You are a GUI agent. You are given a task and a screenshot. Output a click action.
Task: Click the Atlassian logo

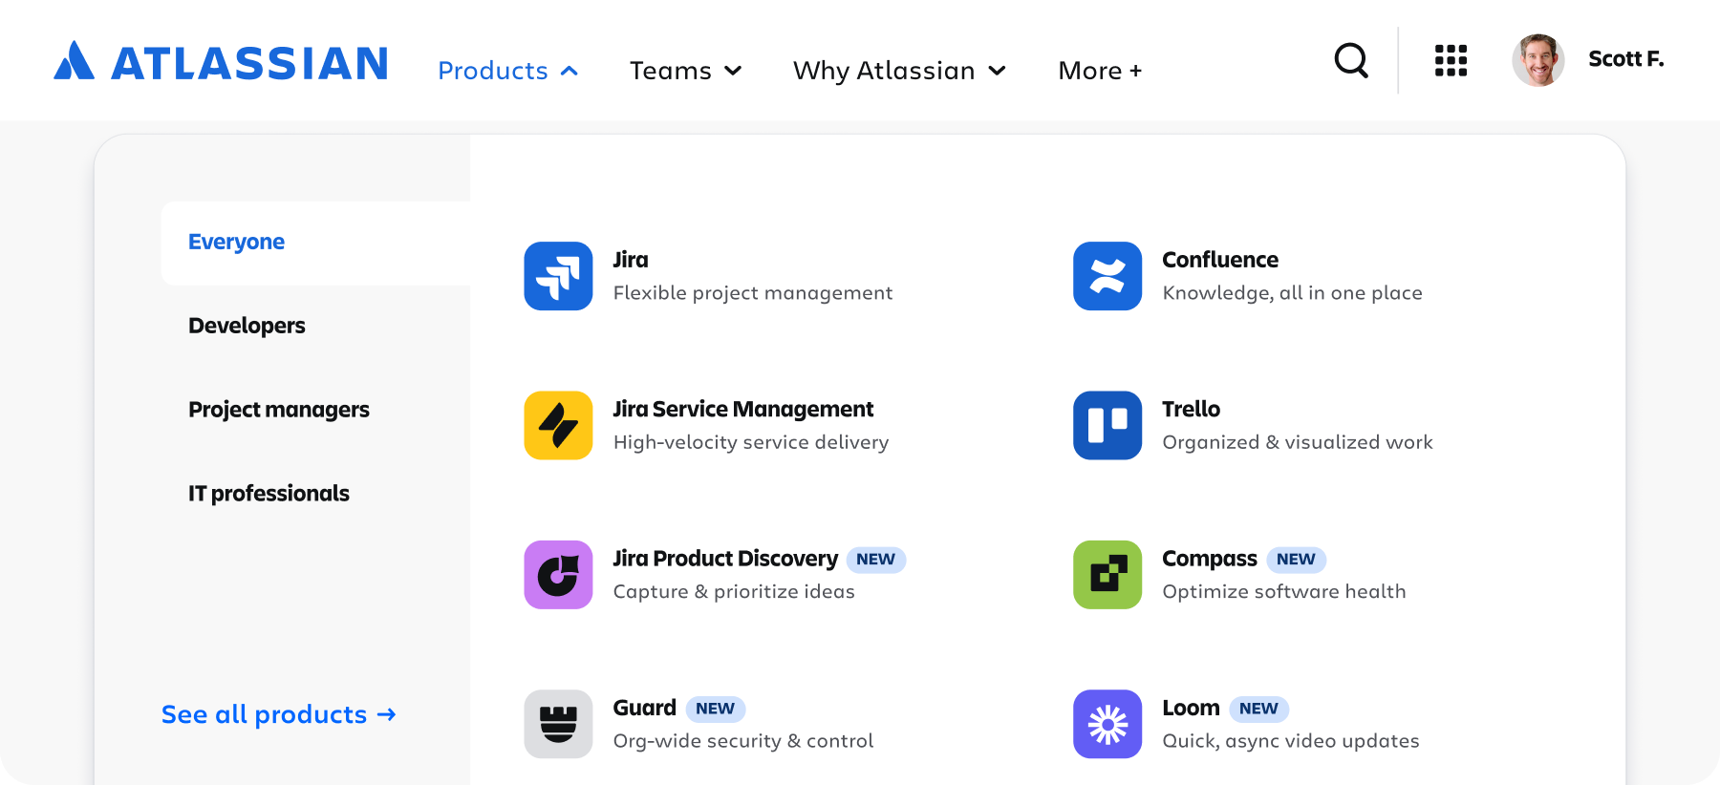click(x=221, y=62)
